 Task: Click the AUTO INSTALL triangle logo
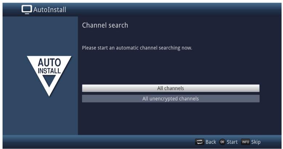[49, 76]
